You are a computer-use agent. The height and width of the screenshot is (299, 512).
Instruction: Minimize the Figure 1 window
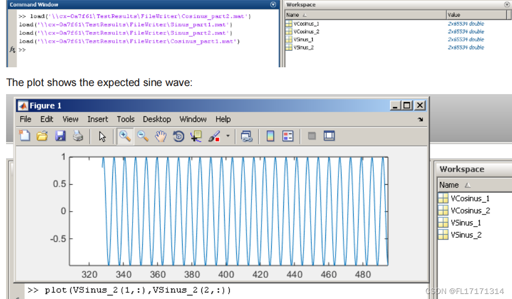(395, 105)
